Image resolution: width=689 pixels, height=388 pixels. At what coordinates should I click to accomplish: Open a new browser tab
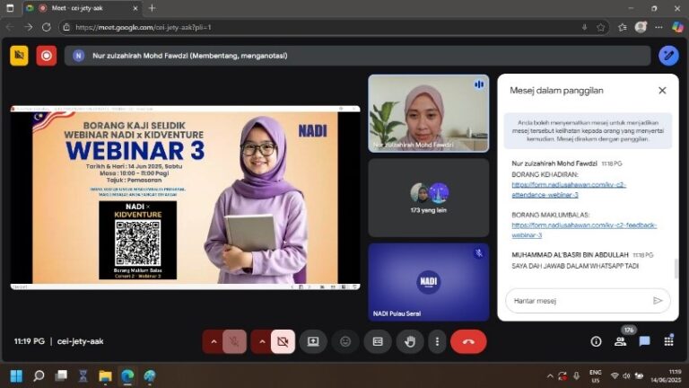[x=152, y=8]
